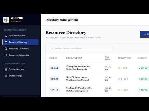Click the COM314 course code badge
Viewport: 149px width, 111px height.
point(54,90)
